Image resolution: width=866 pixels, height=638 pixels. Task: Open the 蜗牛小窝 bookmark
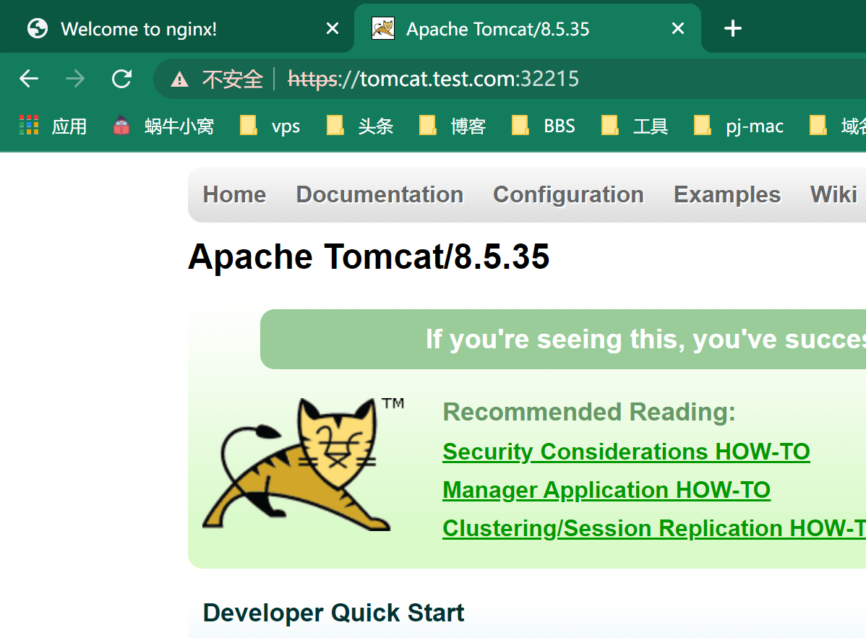pos(164,126)
